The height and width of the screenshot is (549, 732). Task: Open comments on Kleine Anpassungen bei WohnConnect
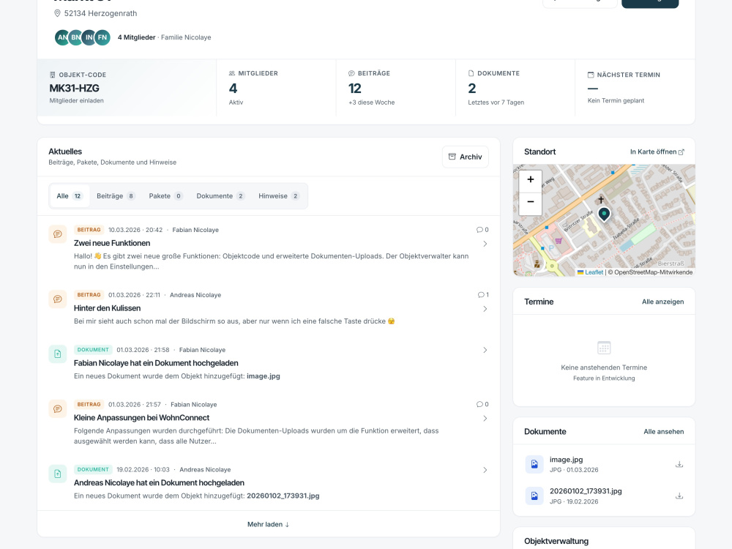[482, 404]
